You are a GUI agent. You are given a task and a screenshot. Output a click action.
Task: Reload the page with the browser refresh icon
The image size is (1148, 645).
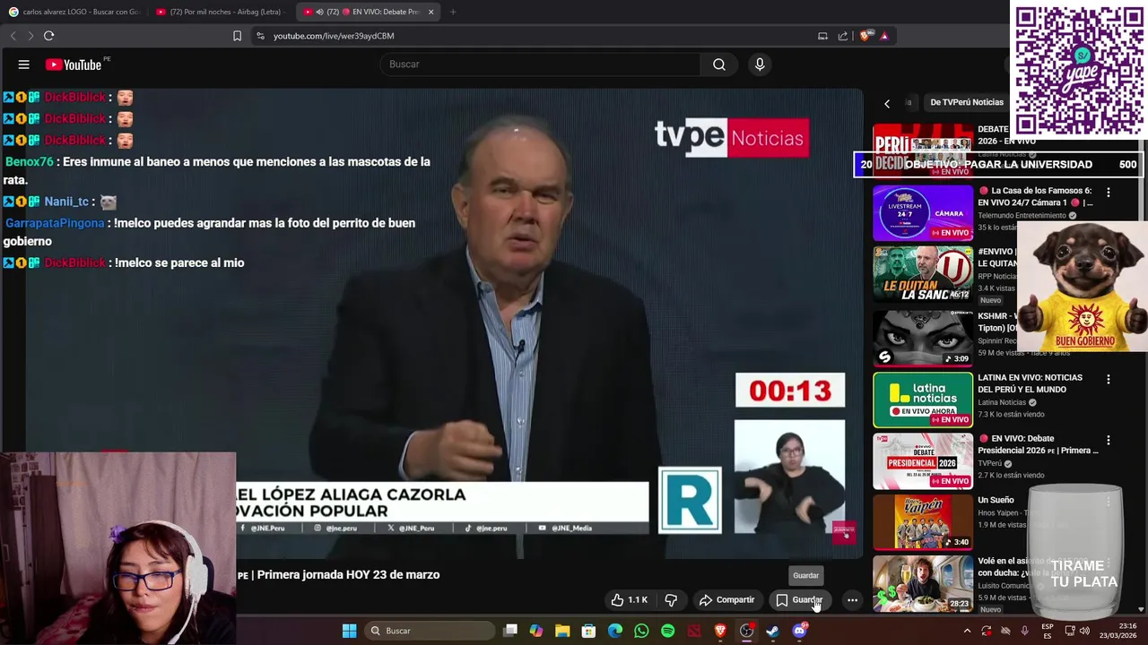click(48, 36)
